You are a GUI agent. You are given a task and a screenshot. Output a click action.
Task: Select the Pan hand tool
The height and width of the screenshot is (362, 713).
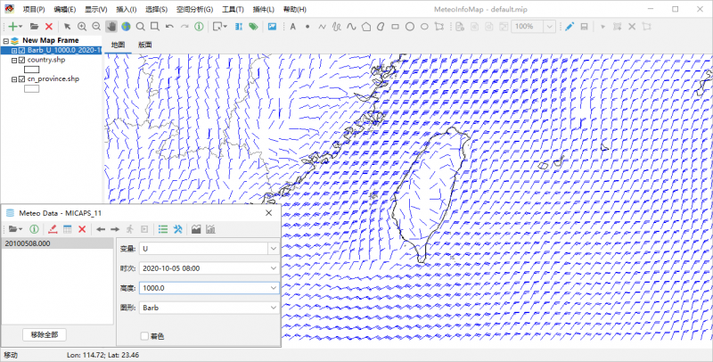[x=111, y=27]
